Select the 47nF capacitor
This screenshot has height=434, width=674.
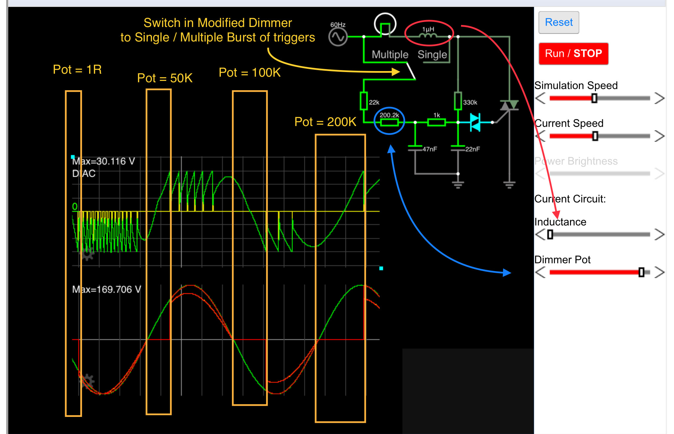point(415,148)
